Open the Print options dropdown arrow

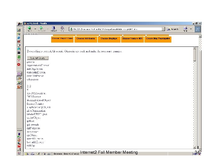(191, 29)
